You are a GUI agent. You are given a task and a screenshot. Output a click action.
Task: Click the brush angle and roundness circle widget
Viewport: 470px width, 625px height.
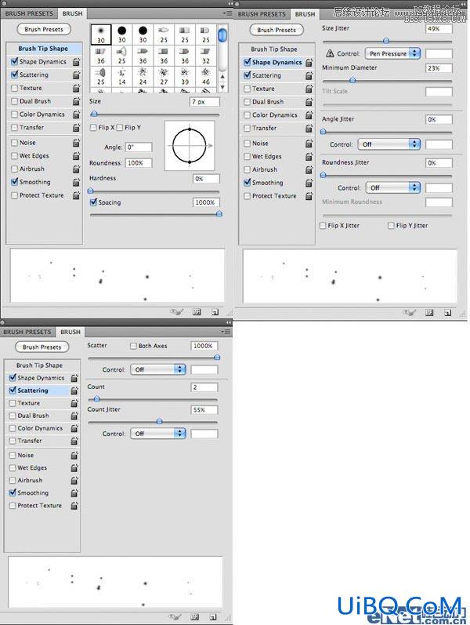point(190,146)
